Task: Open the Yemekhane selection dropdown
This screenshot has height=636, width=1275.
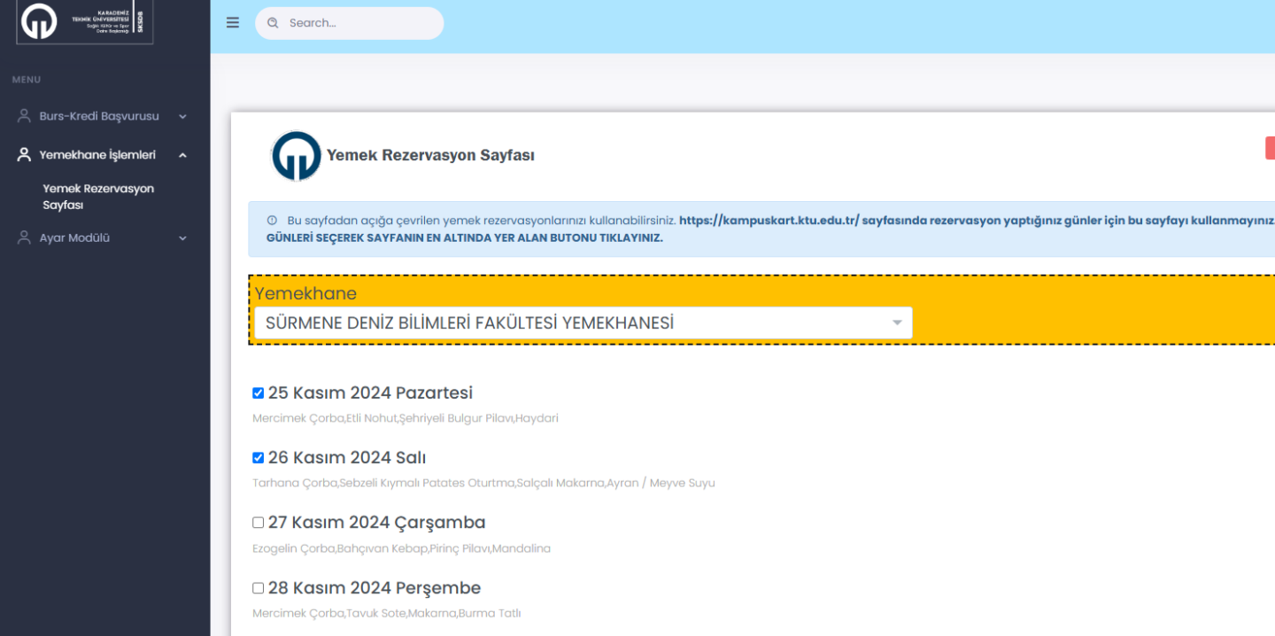Action: coord(583,323)
